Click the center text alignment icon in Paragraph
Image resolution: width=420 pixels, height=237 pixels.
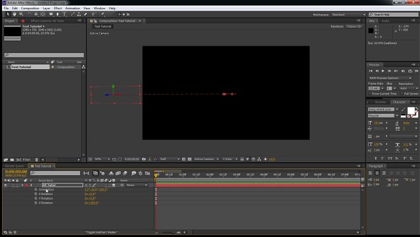[377, 173]
